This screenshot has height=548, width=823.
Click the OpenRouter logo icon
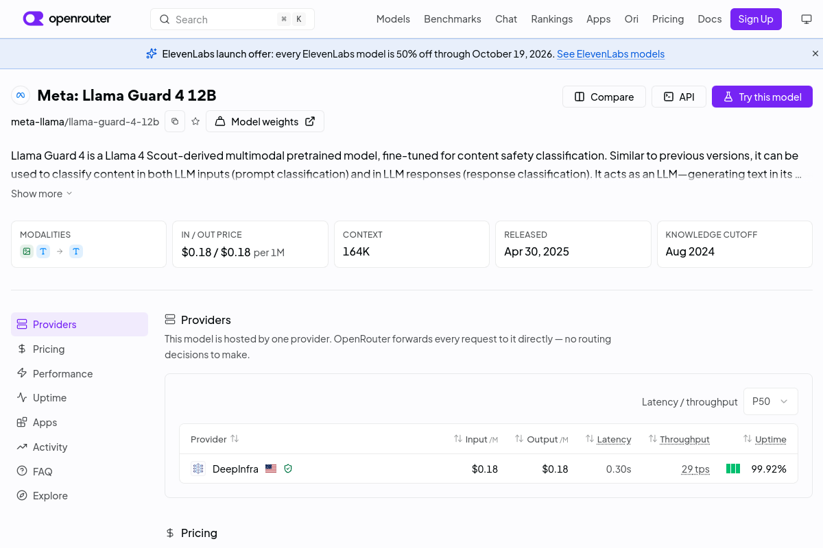click(x=33, y=19)
